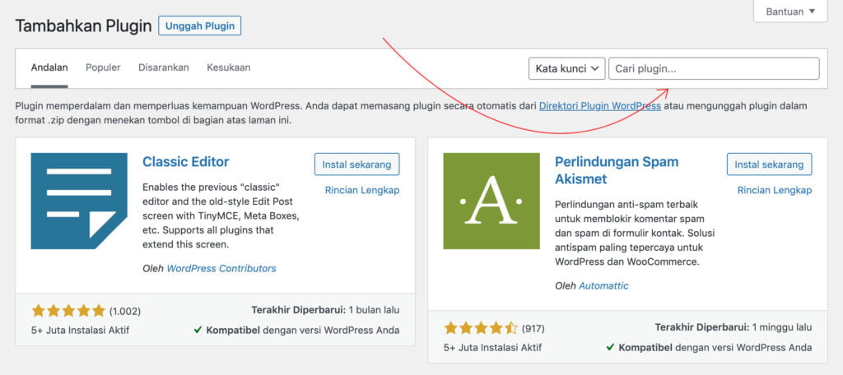Click Perlindungan Spam Akismet title link

click(x=617, y=170)
